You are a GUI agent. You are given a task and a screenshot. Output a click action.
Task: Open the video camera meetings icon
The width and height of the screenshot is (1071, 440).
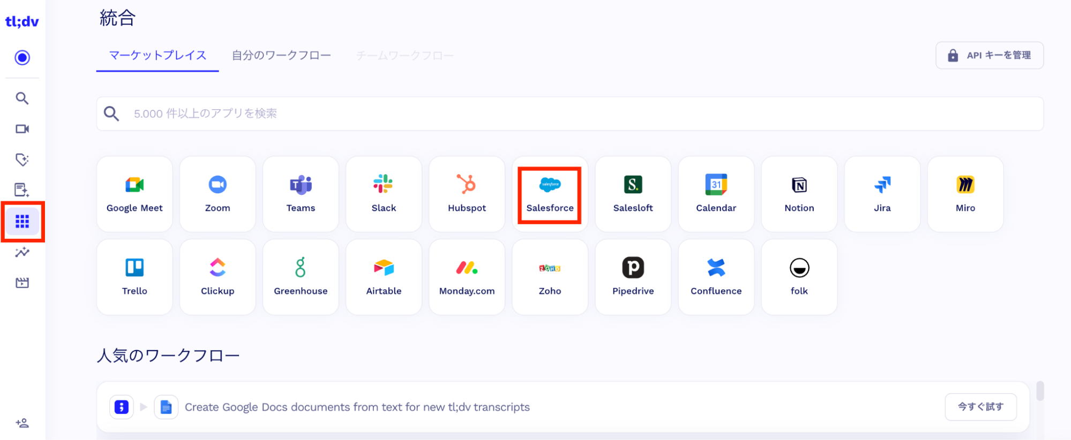(22, 129)
